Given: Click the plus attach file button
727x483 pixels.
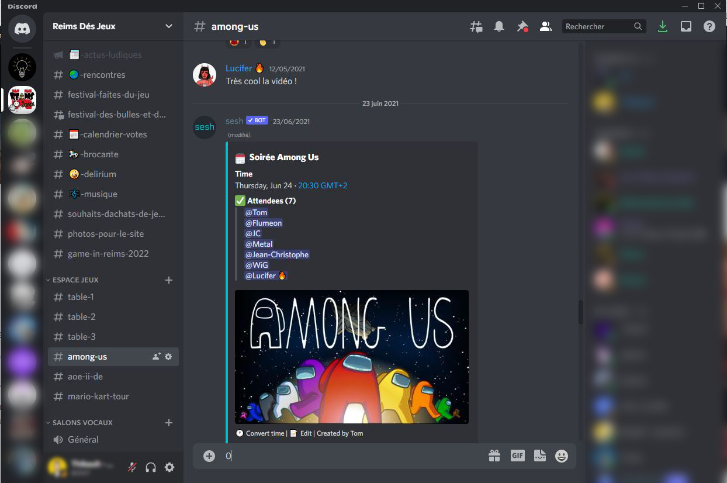Looking at the screenshot, I should (209, 456).
